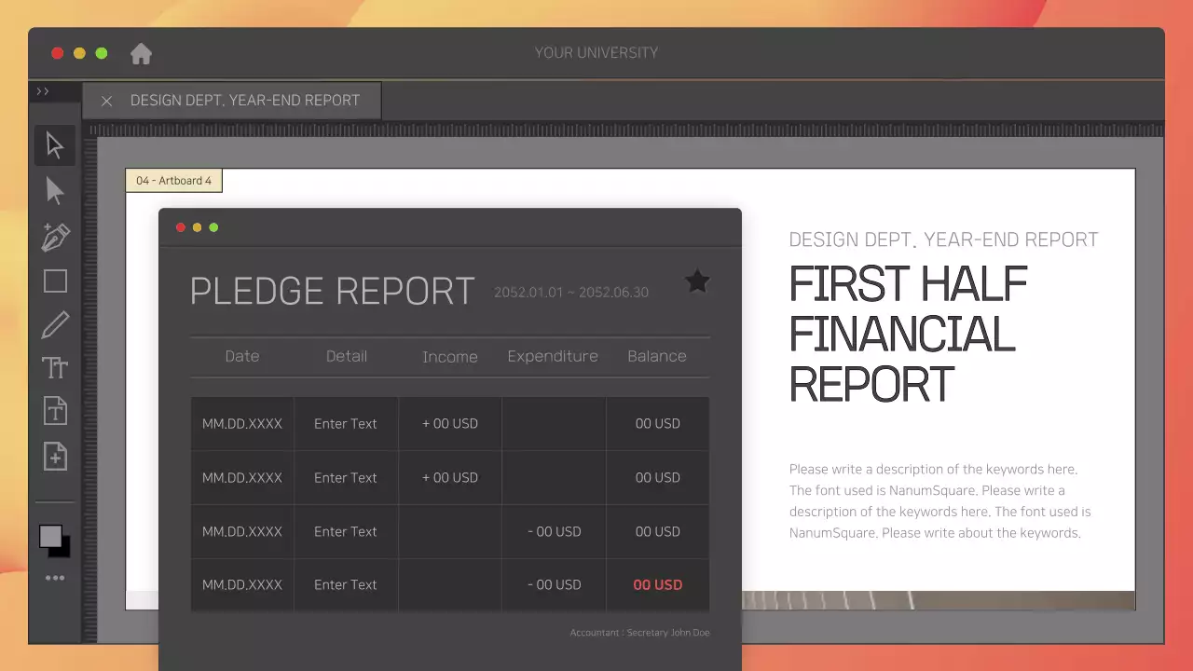Click the 04 - Artboard 4 label

pos(174,181)
